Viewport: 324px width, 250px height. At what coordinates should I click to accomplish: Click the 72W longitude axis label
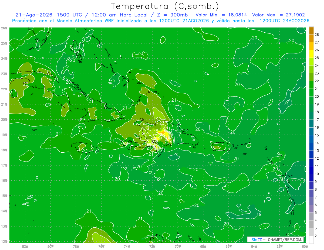coord(152,246)
